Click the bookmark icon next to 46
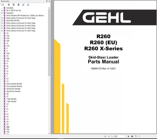 tap(4, 66)
